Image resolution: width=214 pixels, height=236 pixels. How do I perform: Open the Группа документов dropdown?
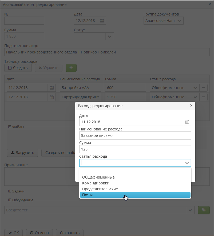coord(179,21)
